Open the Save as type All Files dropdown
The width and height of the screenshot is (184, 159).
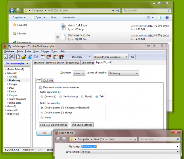130,152
